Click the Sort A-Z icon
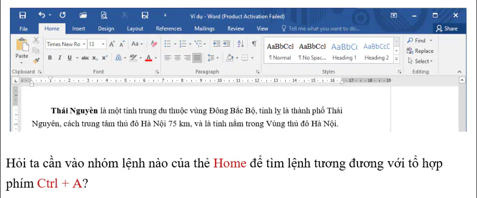The width and height of the screenshot is (477, 198). pyautogui.click(x=241, y=44)
